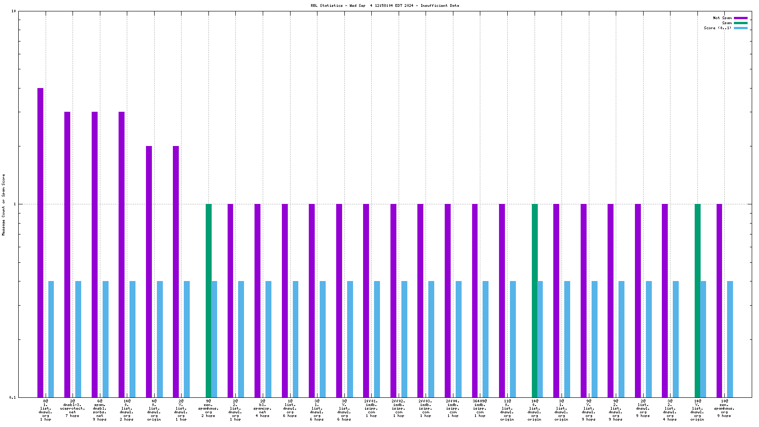Image resolution: width=759 pixels, height=427 pixels.
Task: Click the "10" tick label on the y-axis
Action: (x=13, y=11)
